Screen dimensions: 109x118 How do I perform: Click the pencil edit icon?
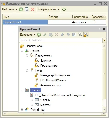click(x=45, y=35)
